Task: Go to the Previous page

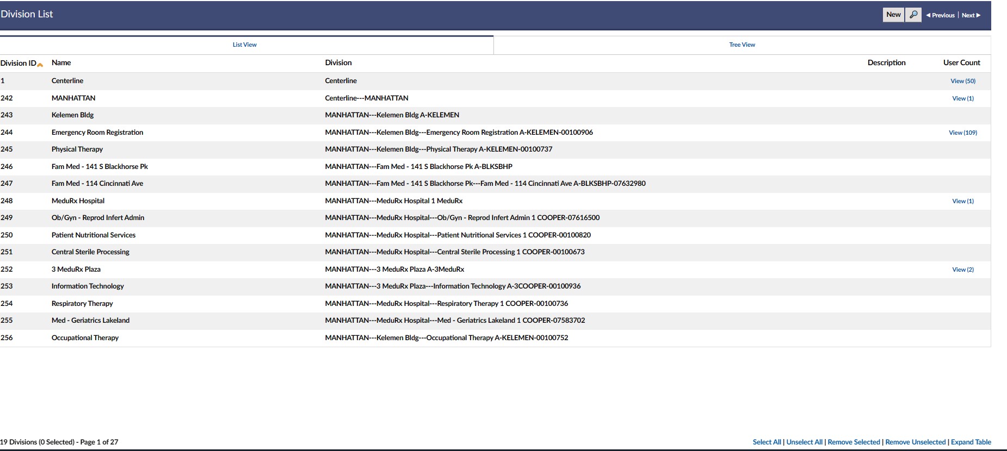Action: point(941,15)
